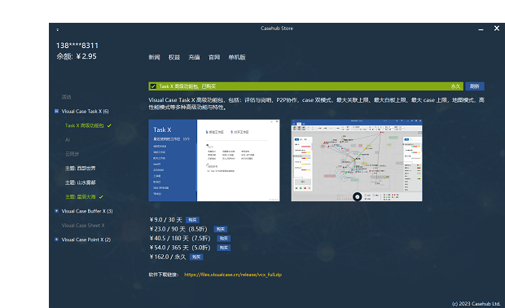Click the small pin icon at top-left corner of window
The height and width of the screenshot is (308, 505).
pyautogui.click(x=58, y=29)
